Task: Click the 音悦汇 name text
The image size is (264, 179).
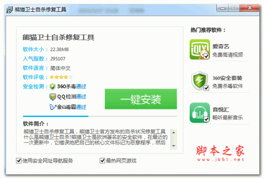Action: click(x=221, y=110)
